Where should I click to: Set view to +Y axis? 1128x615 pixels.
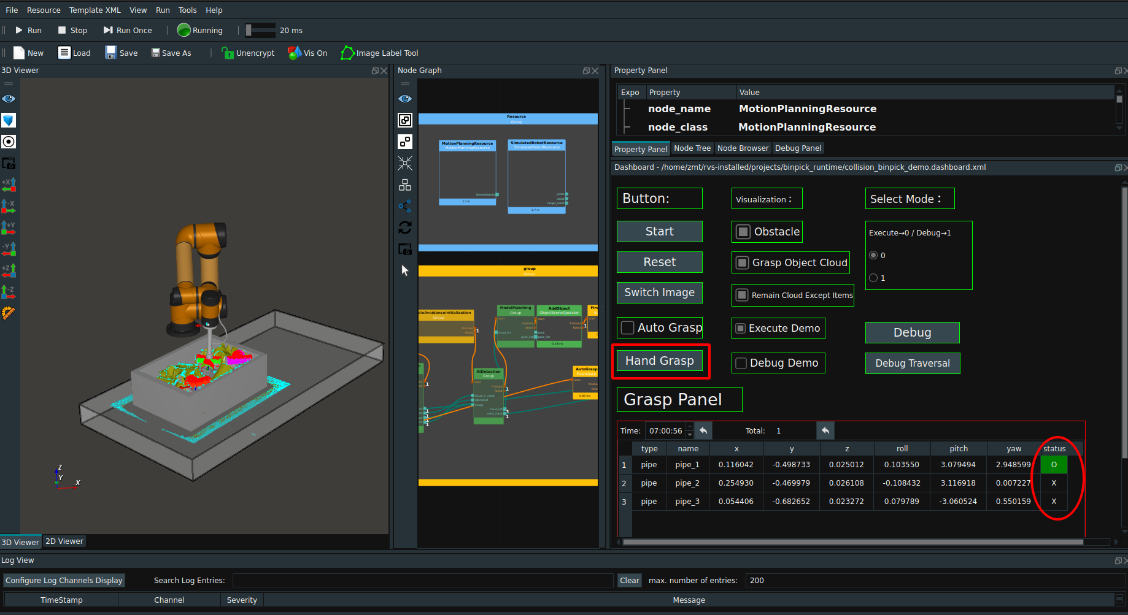coord(9,227)
